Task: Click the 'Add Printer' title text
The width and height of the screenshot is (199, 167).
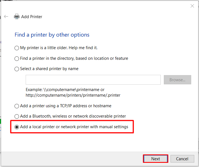Action: [32, 17]
